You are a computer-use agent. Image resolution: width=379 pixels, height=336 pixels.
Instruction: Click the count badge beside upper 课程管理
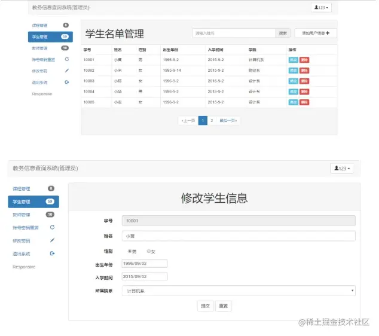click(x=66, y=25)
